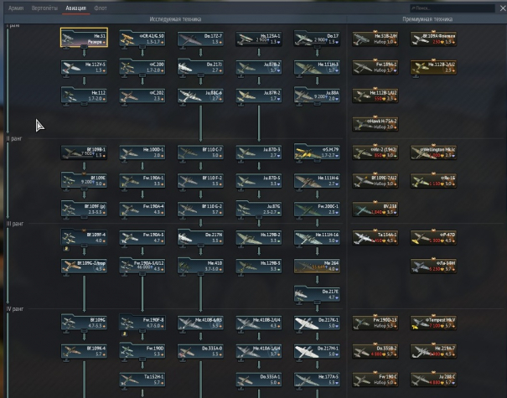Select the Bf 110 F-2 card
Image resolution: width=507 pixels, height=398 pixels.
click(200, 181)
